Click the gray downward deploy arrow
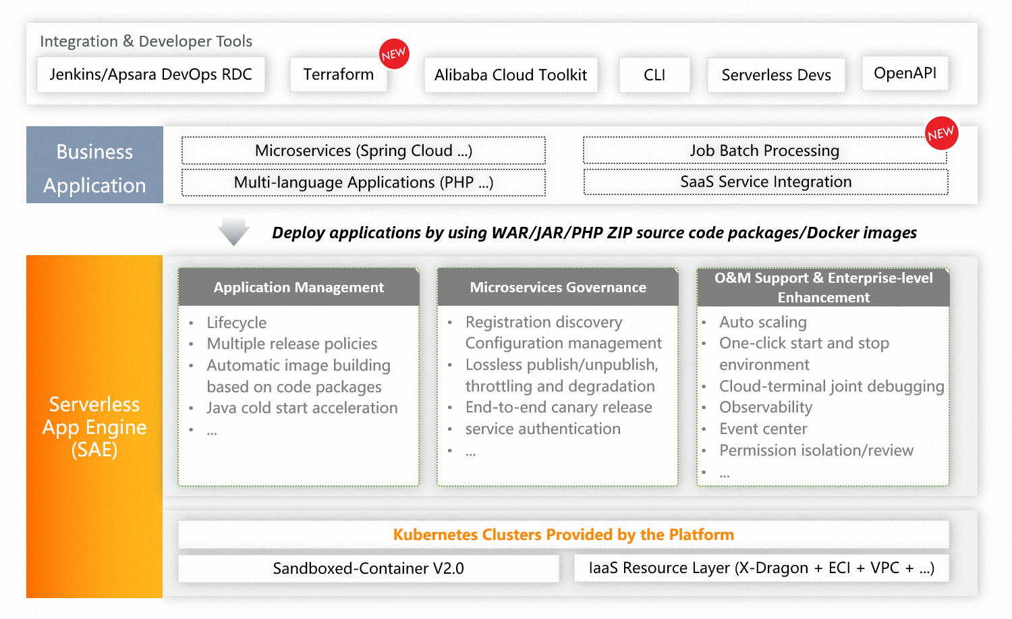This screenshot has height=619, width=1012. point(233,232)
